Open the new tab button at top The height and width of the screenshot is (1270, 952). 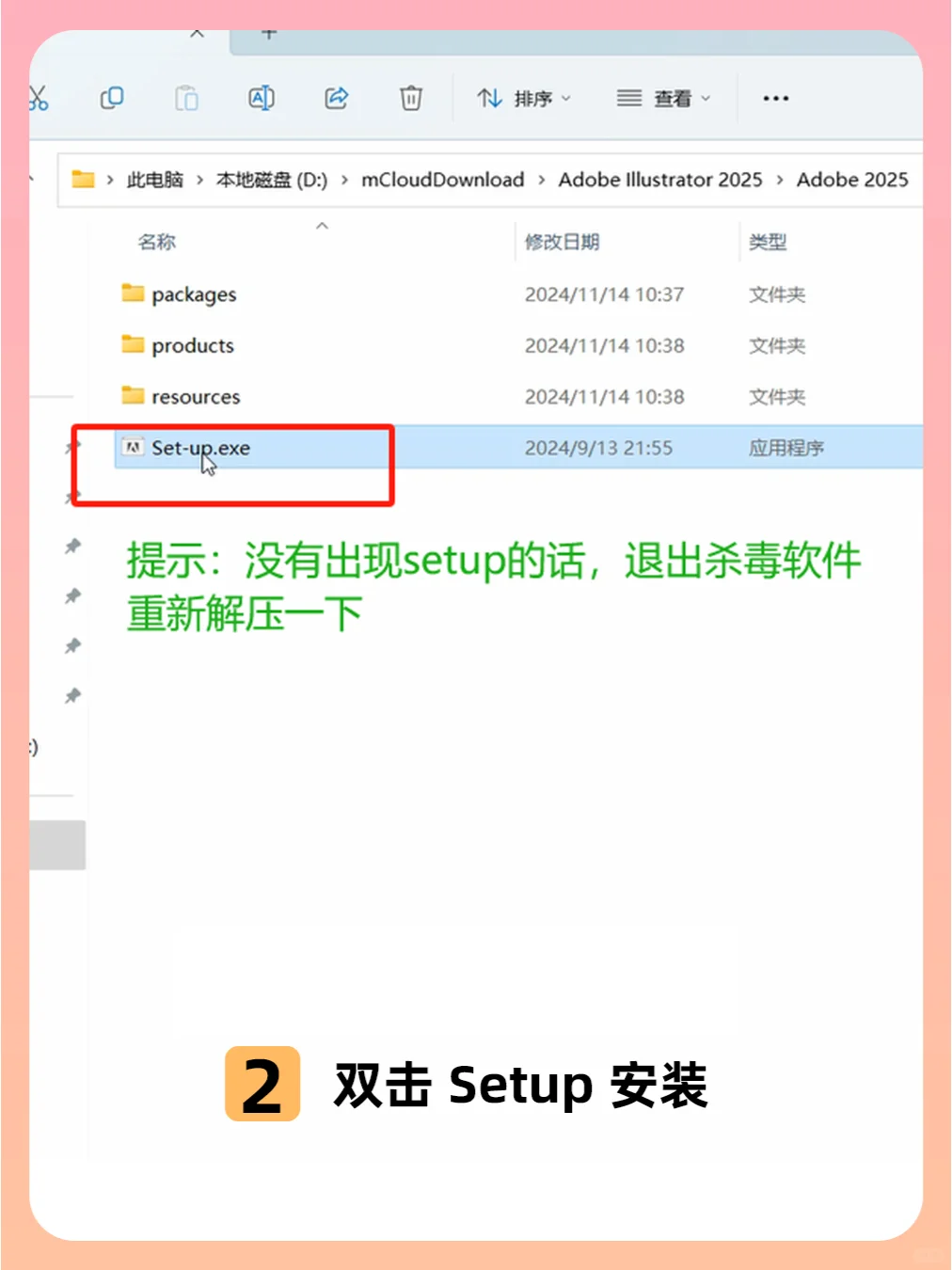(269, 33)
